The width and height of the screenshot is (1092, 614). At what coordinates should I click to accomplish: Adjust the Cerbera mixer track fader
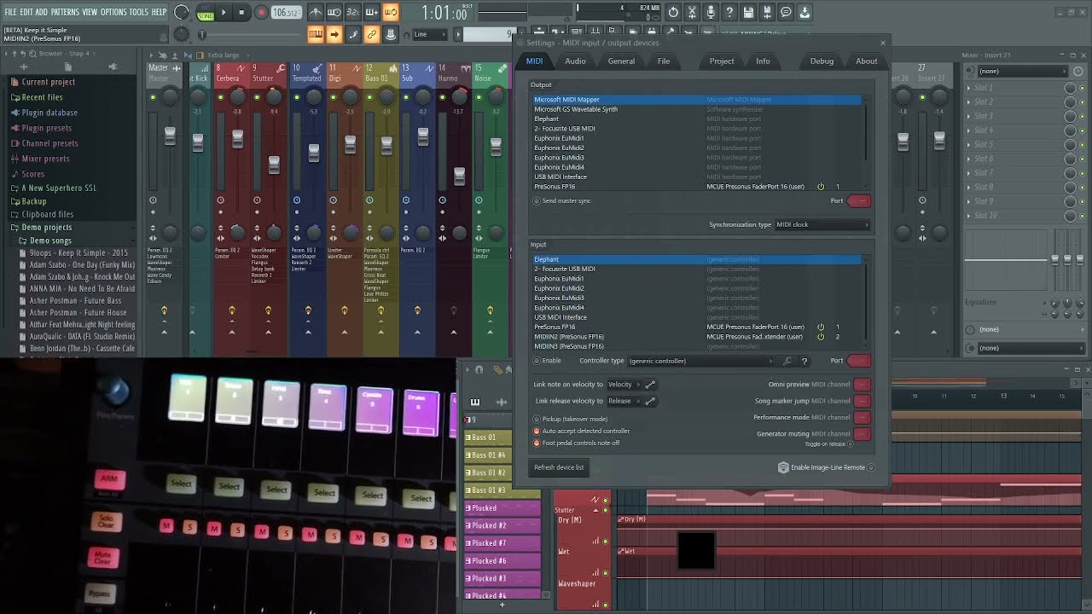click(x=237, y=138)
